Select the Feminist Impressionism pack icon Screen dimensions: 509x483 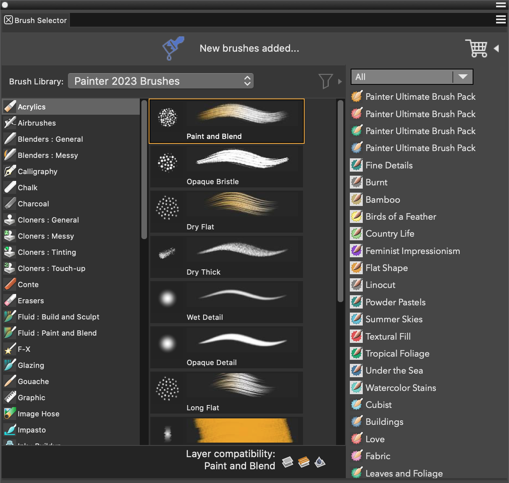click(356, 251)
